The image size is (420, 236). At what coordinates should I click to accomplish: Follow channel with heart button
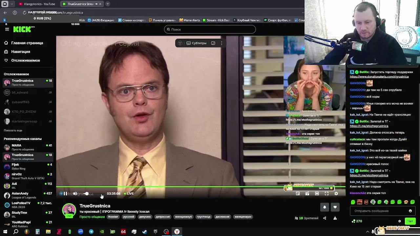(x=335, y=207)
